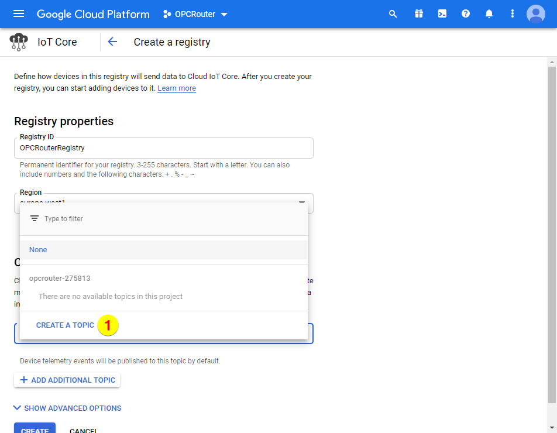557x433 pixels.
Task: Open the more options three-dot icon
Action: pyautogui.click(x=512, y=13)
